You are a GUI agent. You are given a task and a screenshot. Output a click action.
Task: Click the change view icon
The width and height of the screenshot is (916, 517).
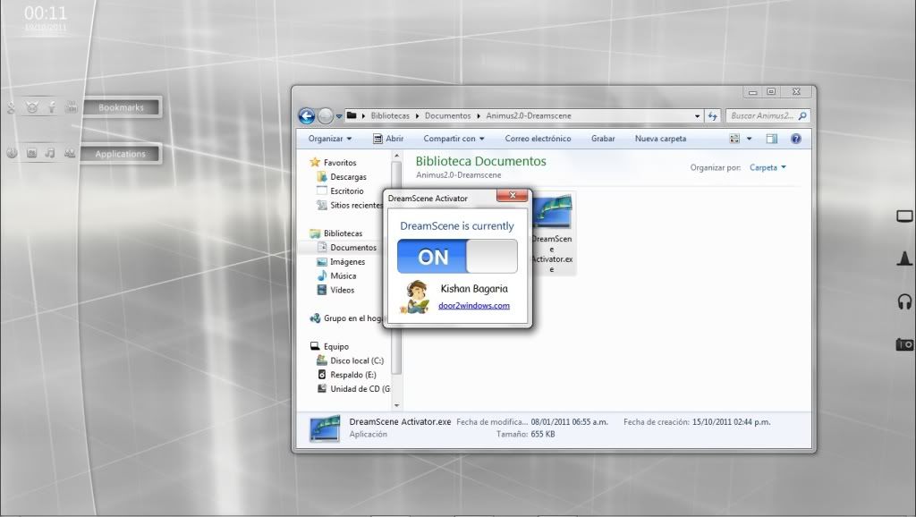734,139
